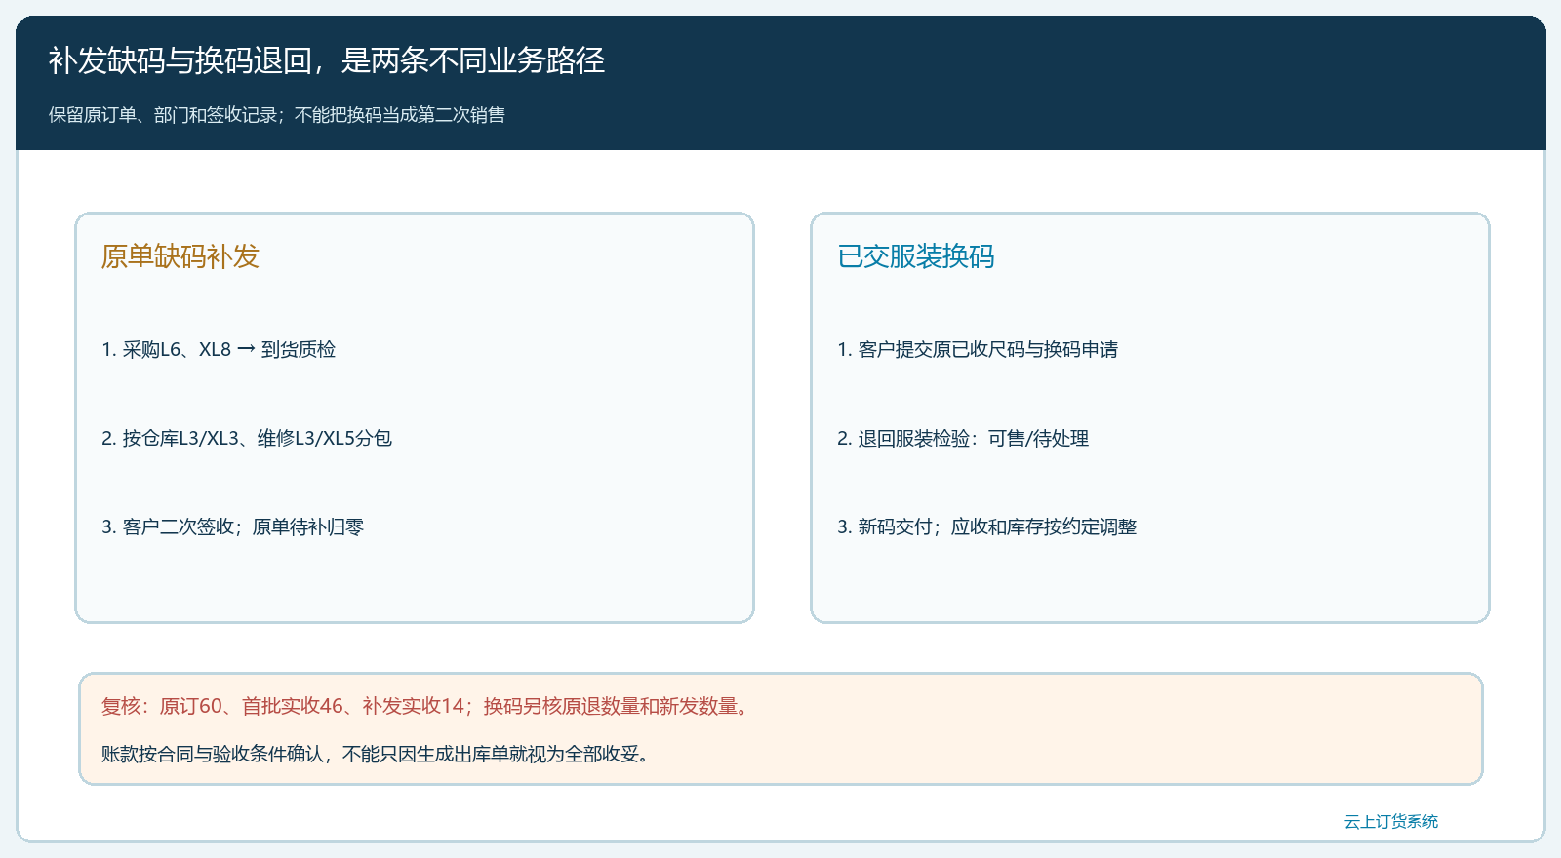Select step 客户提交原已收尺码与换码申请
This screenshot has width=1561, height=858.
[x=978, y=349]
